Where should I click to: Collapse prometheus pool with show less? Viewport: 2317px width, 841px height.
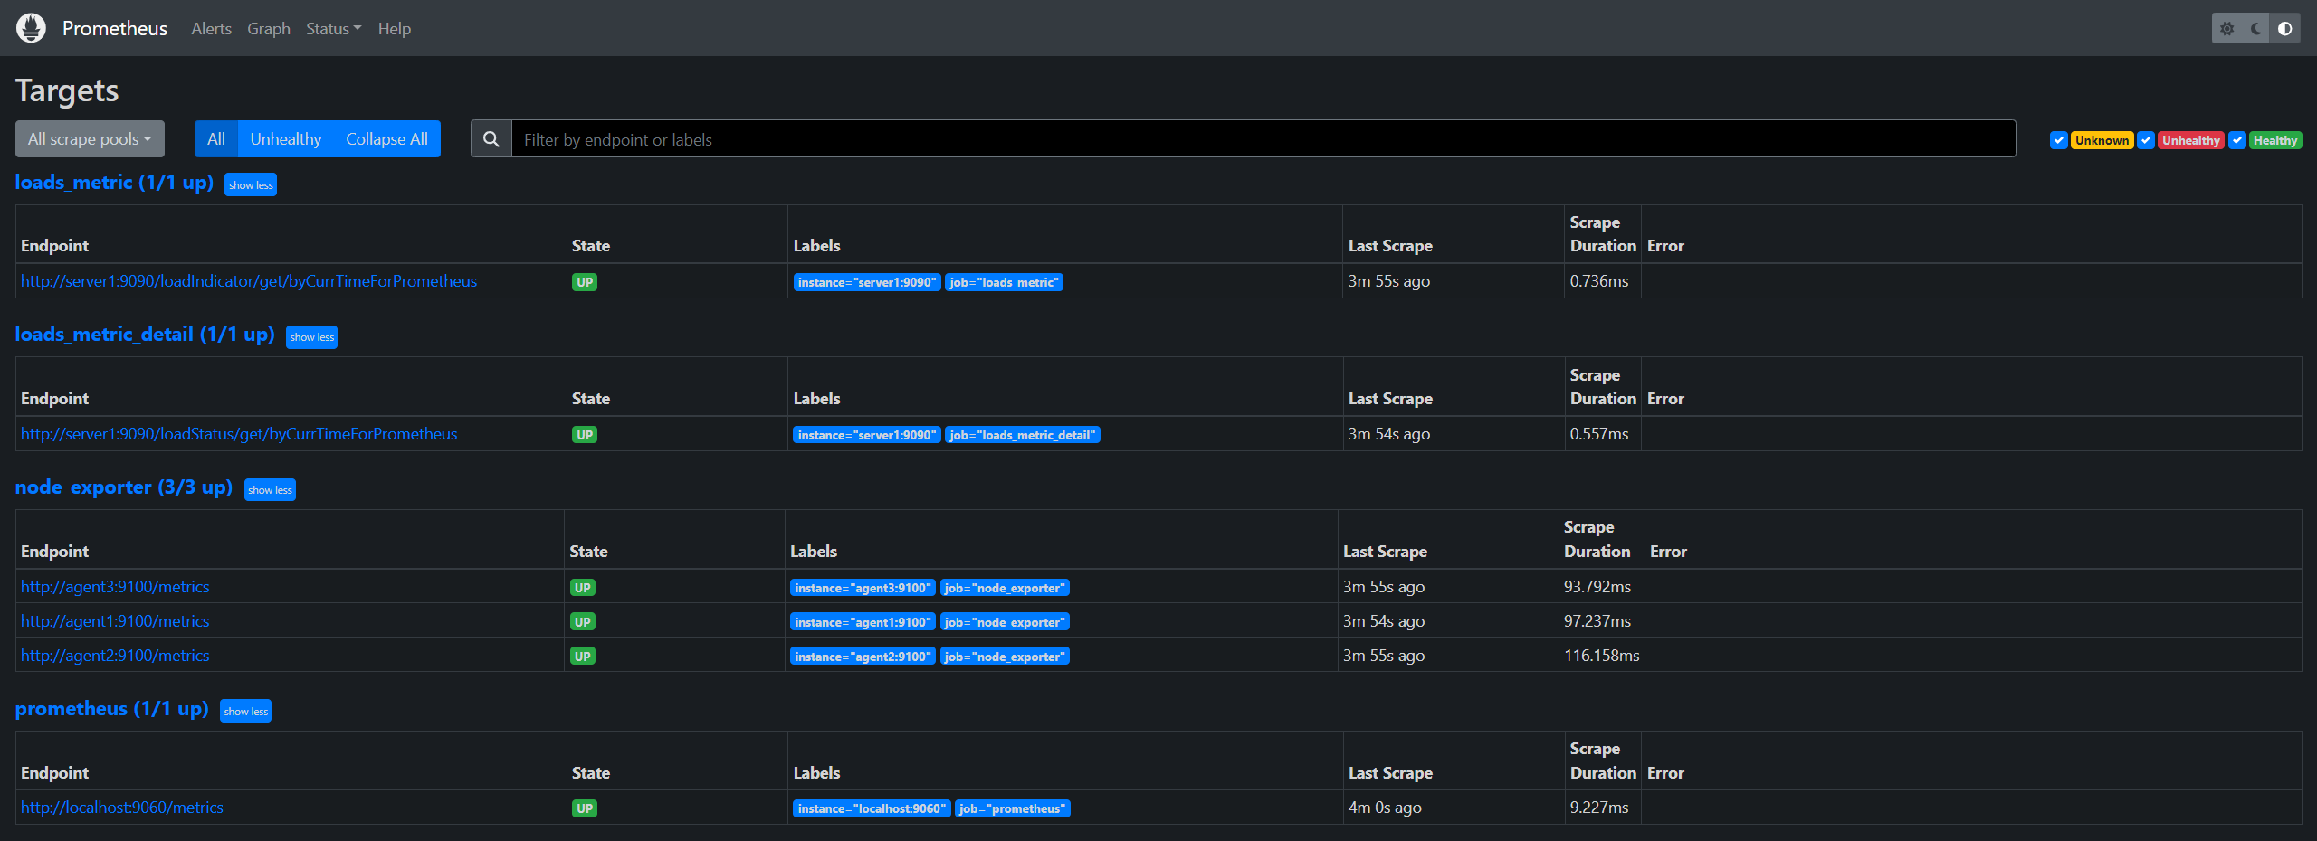[x=246, y=712]
